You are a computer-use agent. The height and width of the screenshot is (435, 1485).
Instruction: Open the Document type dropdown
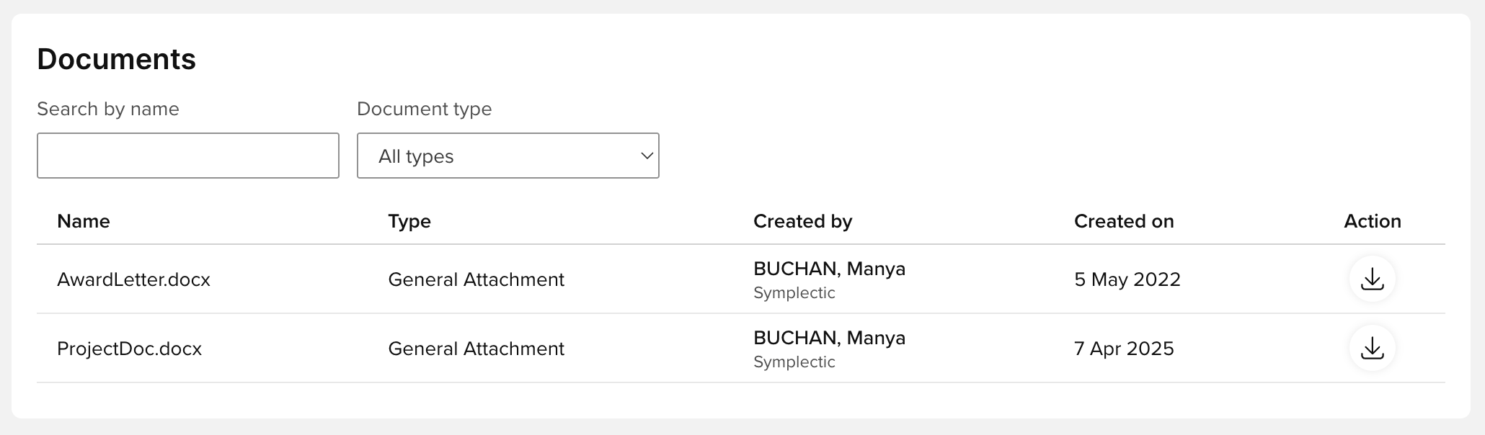tap(507, 156)
